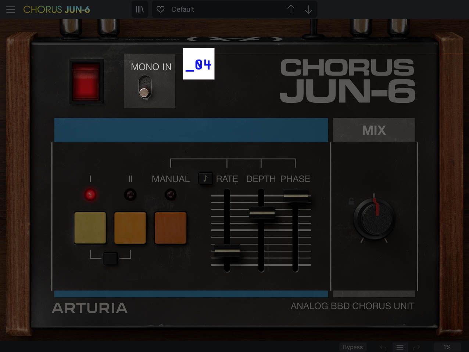Click the DEPTH slider handle
Viewport: 469px width, 352px height.
[262, 213]
